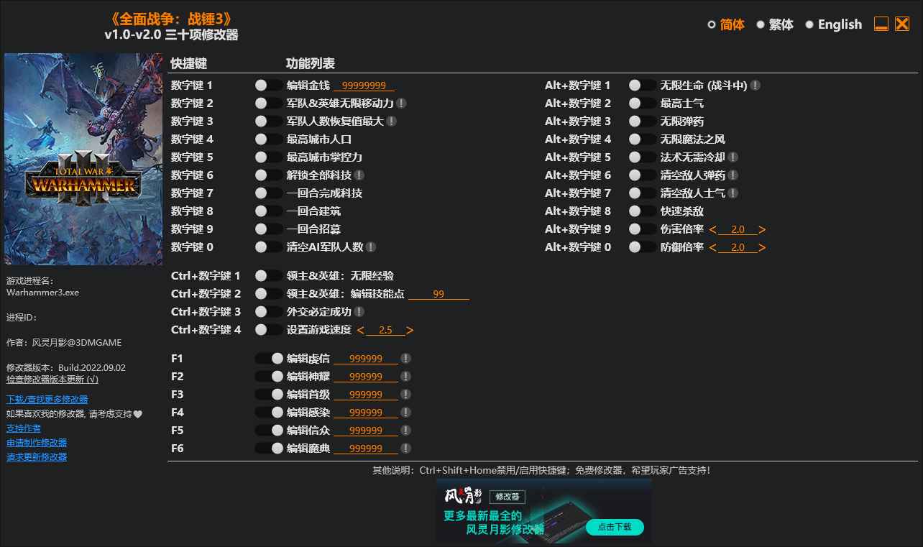Click the 数字键 0 hotkey label

click(192, 247)
